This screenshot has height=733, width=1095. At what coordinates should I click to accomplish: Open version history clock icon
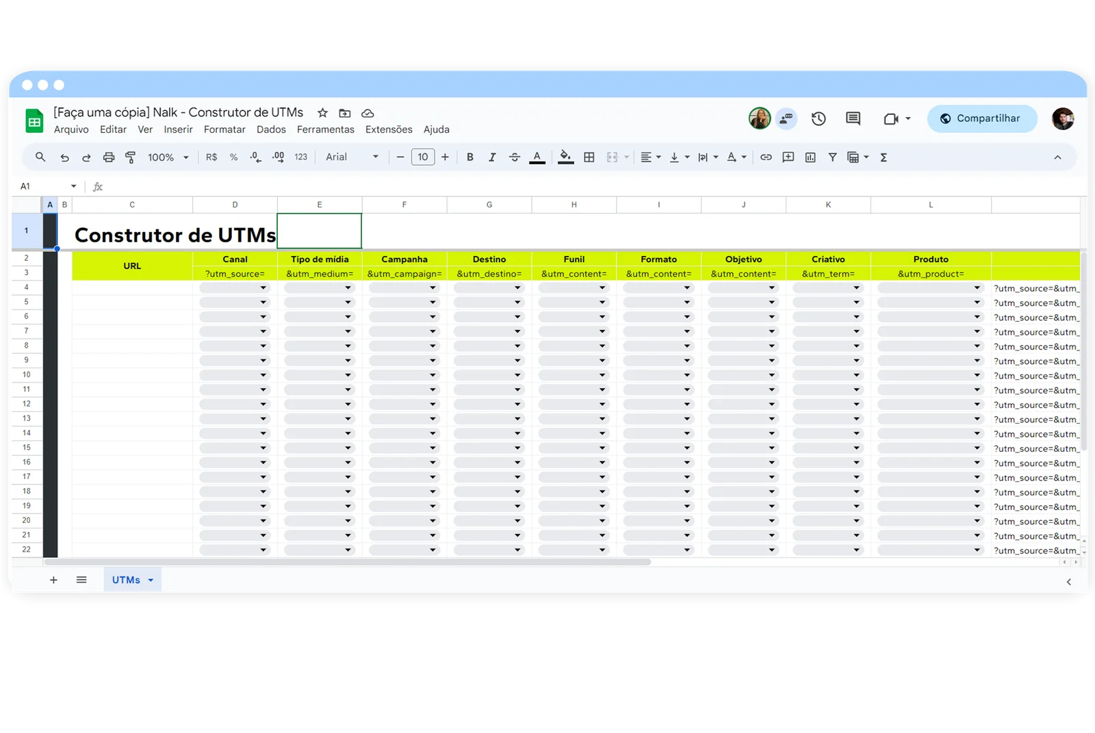click(819, 118)
